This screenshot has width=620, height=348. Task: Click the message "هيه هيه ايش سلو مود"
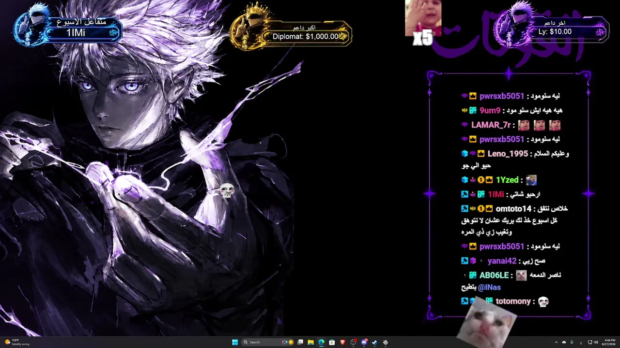tap(535, 111)
